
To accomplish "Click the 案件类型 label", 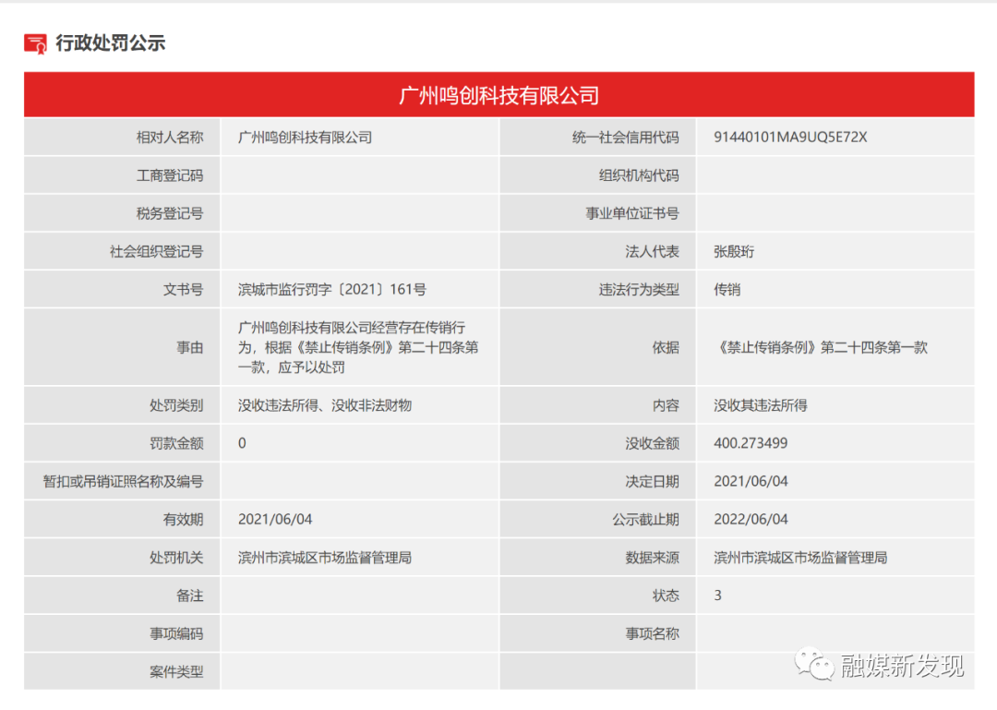I will point(176,672).
